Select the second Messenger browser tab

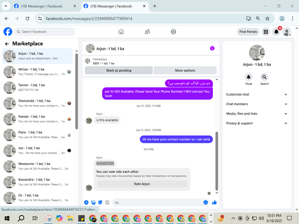[115, 6]
